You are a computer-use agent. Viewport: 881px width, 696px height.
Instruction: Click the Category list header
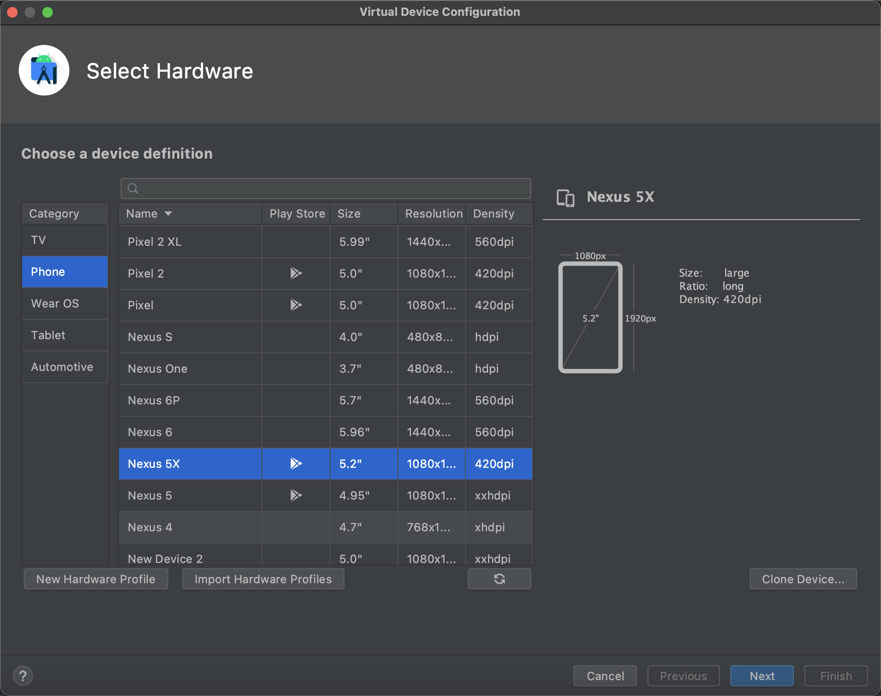pos(65,214)
